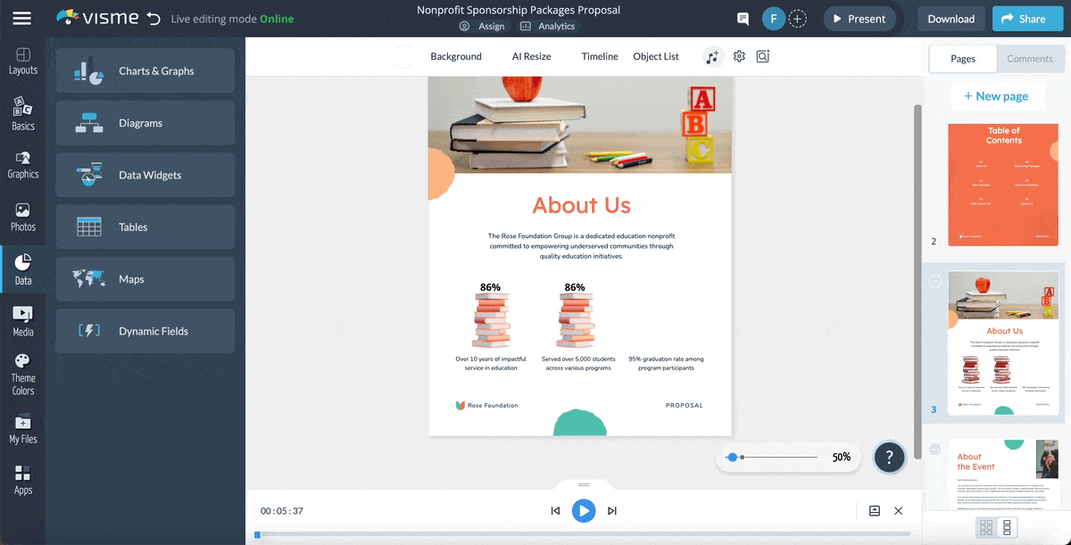Click the New page button
Screen dimensions: 1071x545
click(x=998, y=95)
